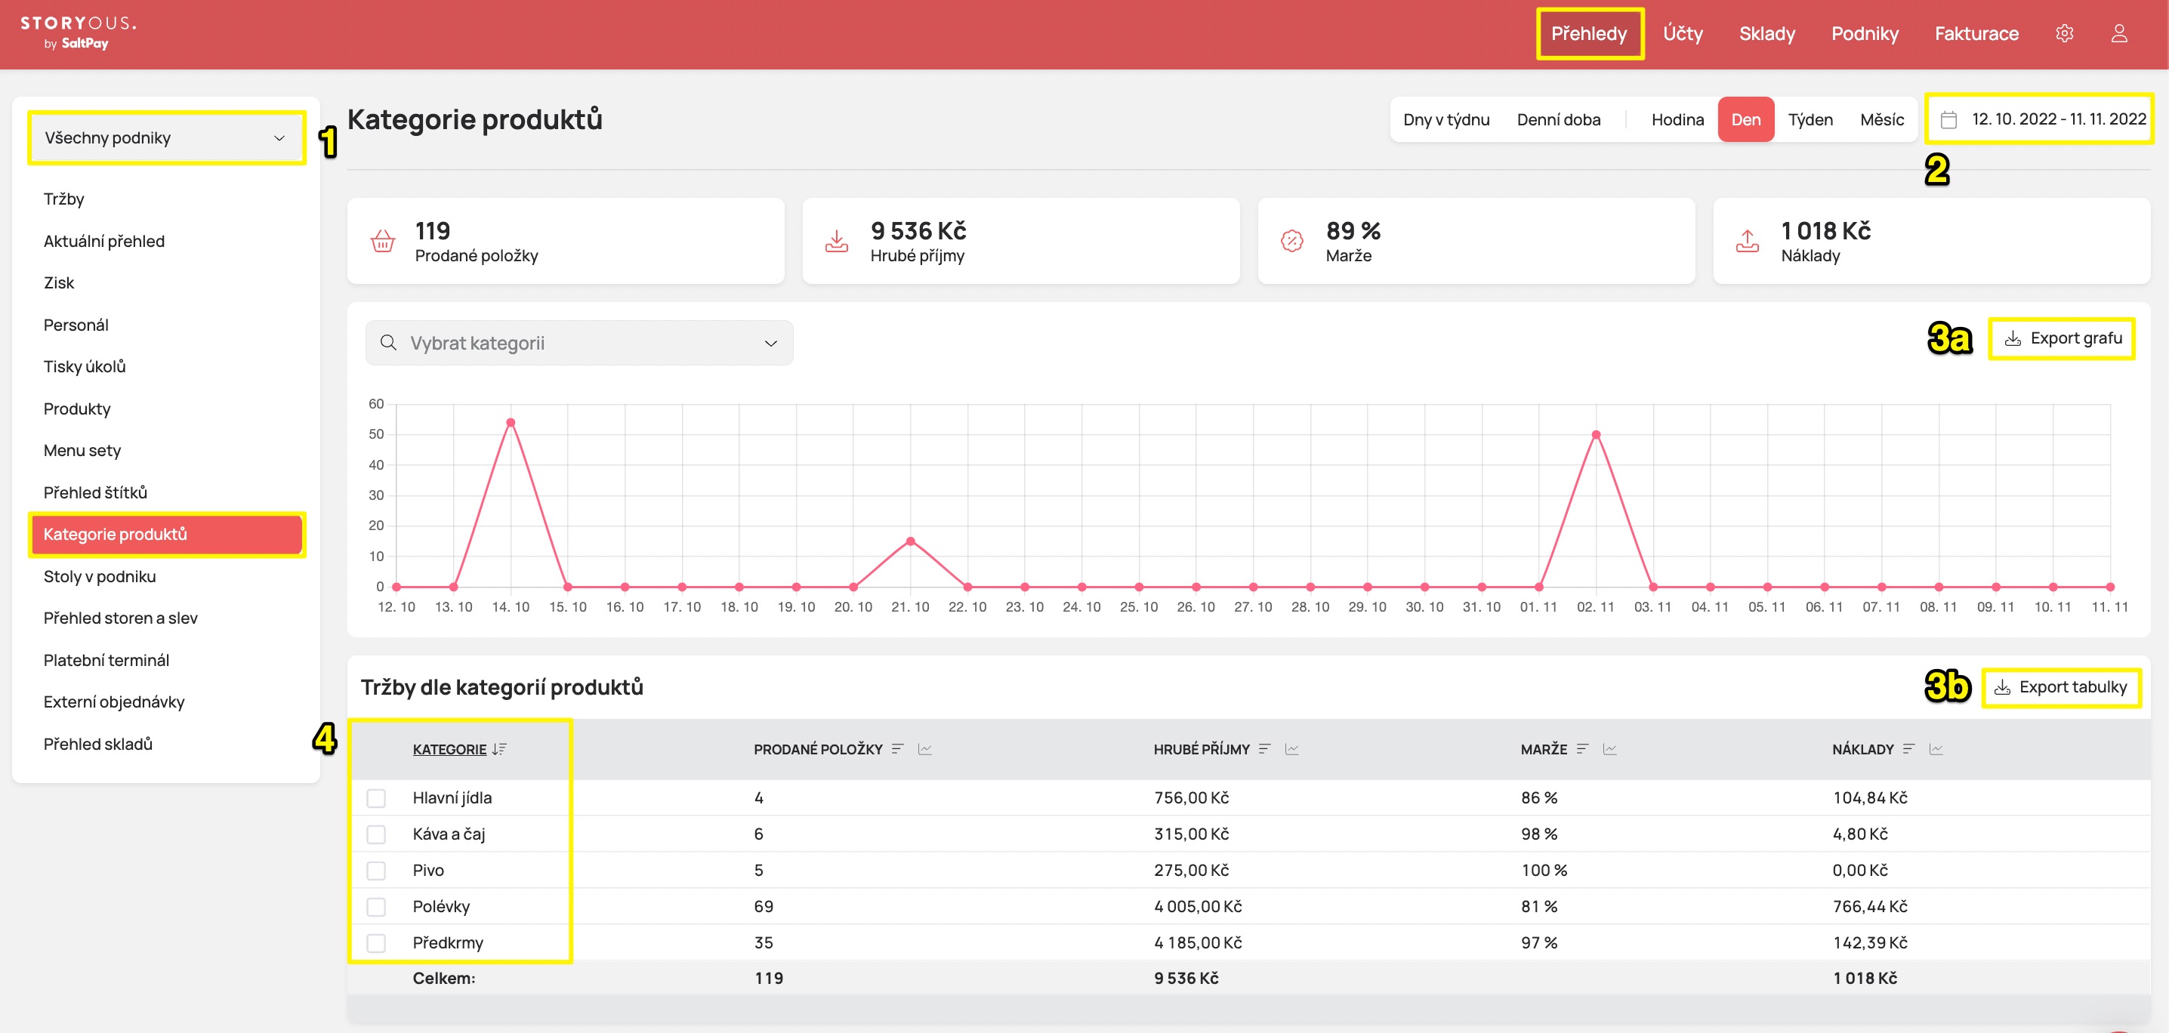Image resolution: width=2169 pixels, height=1033 pixels.
Task: Click the chart point at 02. 11 peak
Action: click(x=1596, y=434)
